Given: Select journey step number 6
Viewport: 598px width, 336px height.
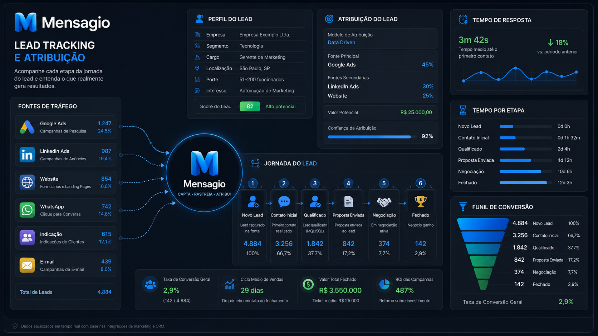Looking at the screenshot, I should click(x=420, y=183).
